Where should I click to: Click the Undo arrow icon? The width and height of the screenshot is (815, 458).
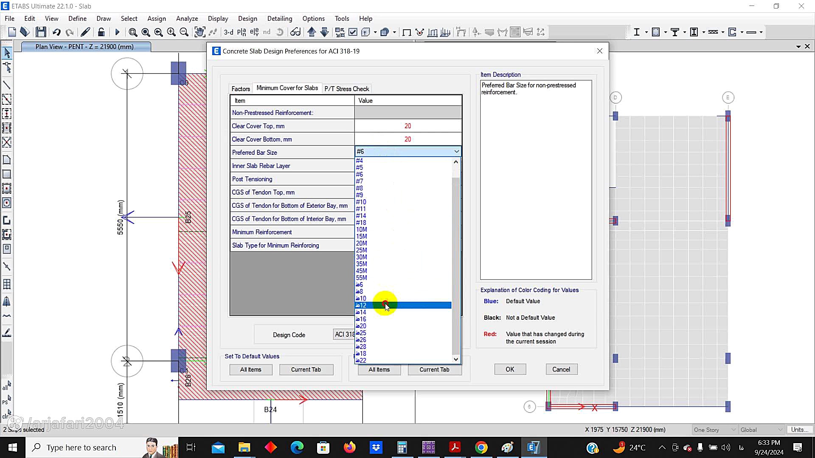click(56, 32)
